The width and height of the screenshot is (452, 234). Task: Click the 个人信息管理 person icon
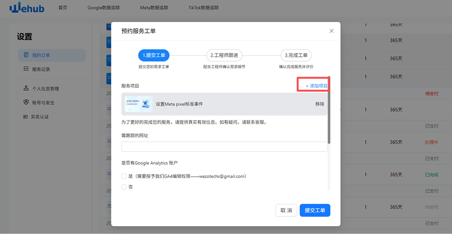pos(26,88)
